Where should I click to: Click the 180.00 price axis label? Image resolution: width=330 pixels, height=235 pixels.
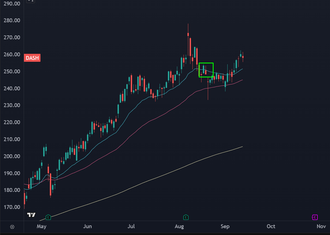click(x=12, y=190)
